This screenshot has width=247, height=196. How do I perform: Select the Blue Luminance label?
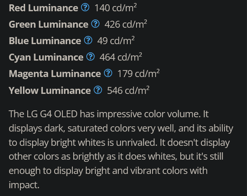[x=45, y=41]
